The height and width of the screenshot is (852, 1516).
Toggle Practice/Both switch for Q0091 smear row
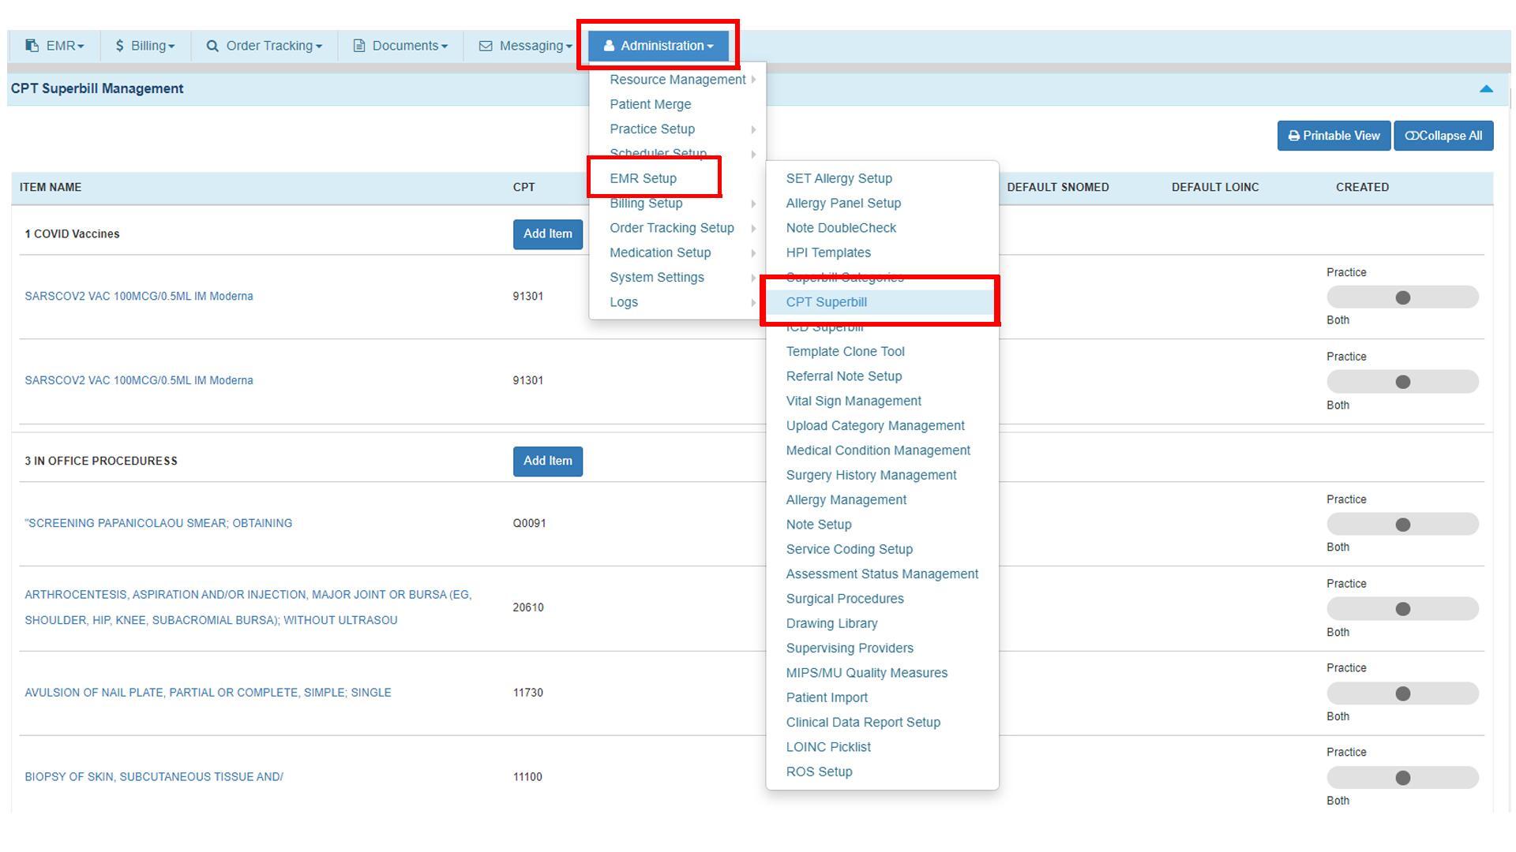pyautogui.click(x=1402, y=525)
